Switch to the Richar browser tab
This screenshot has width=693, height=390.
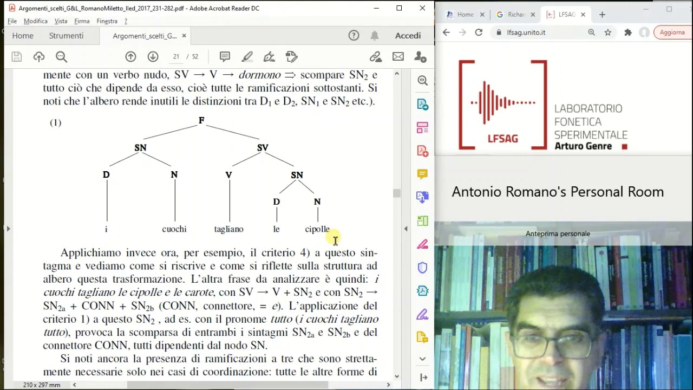coord(517,15)
